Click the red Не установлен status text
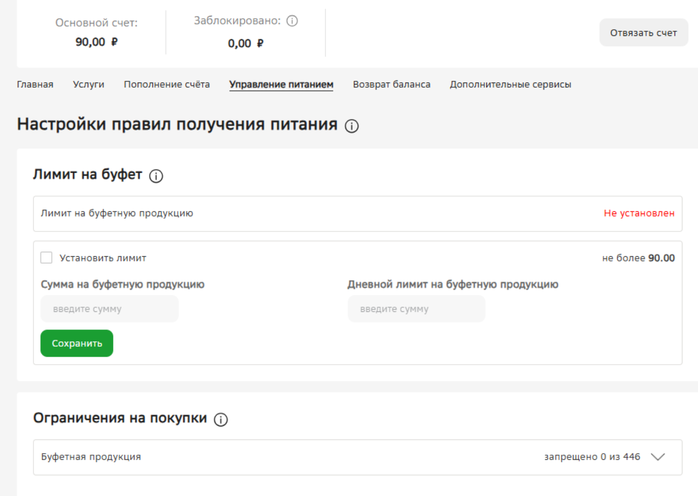The image size is (698, 496). (x=639, y=213)
